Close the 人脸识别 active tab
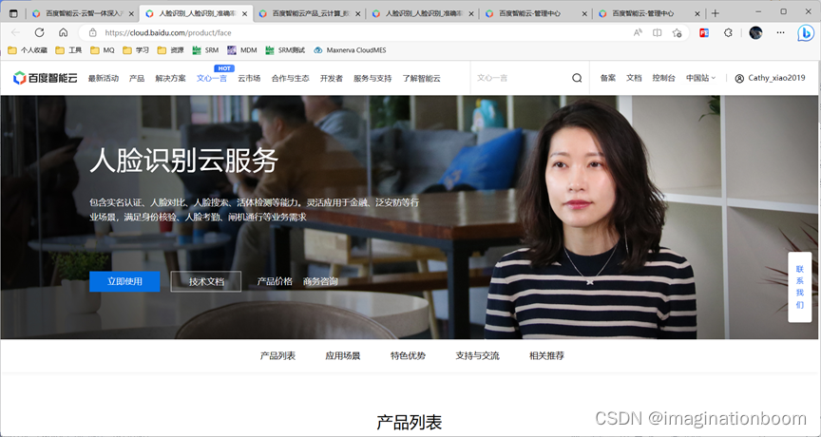821x437 pixels. coord(244,14)
